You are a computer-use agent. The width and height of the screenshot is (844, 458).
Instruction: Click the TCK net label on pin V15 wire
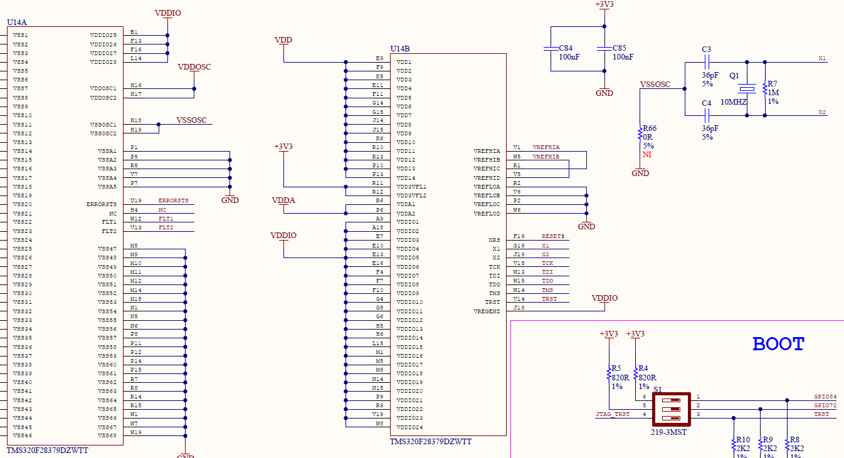coord(547,264)
